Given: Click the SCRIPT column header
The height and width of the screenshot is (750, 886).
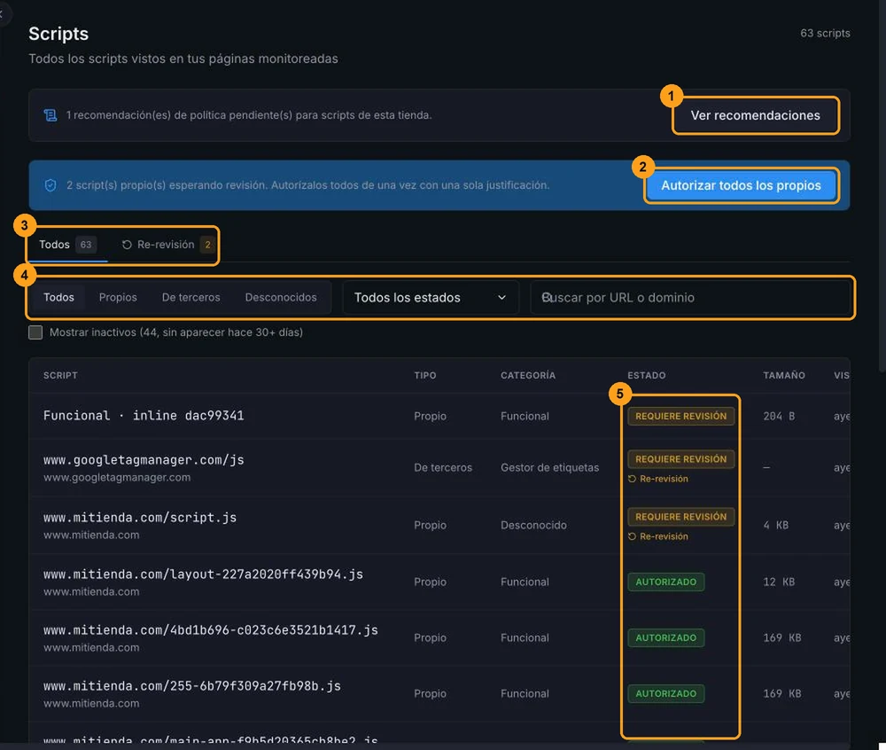Looking at the screenshot, I should 60,375.
